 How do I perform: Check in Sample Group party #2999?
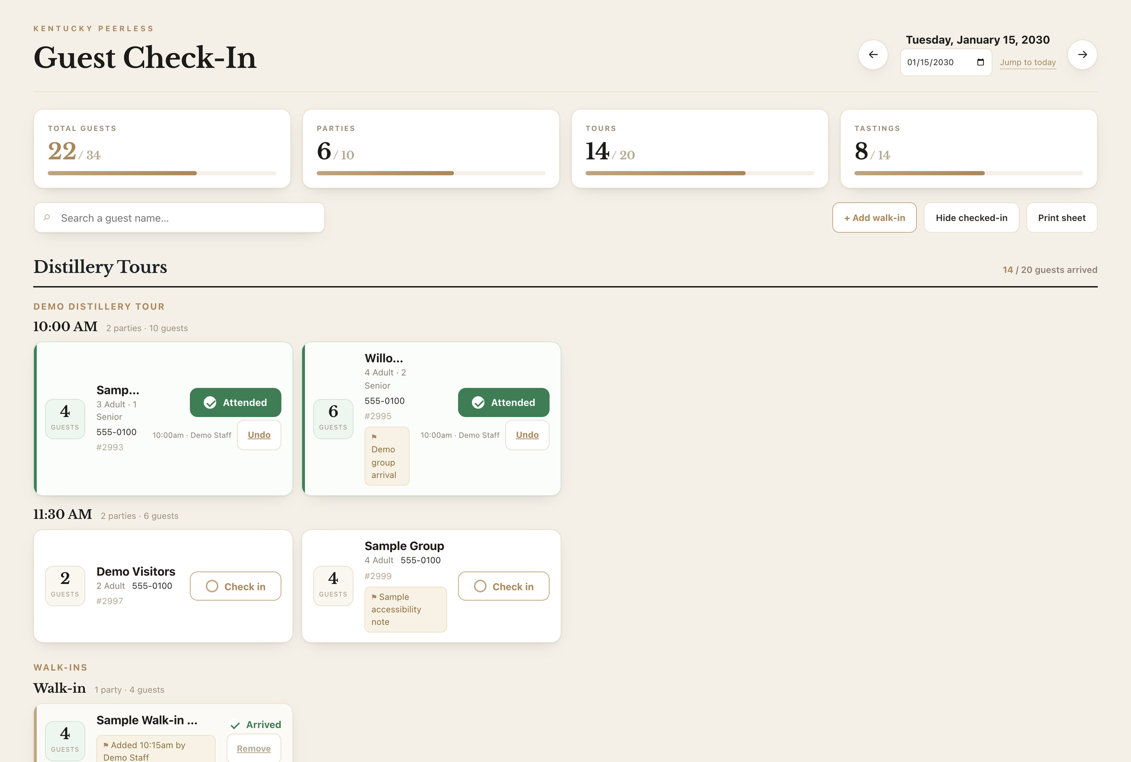504,586
